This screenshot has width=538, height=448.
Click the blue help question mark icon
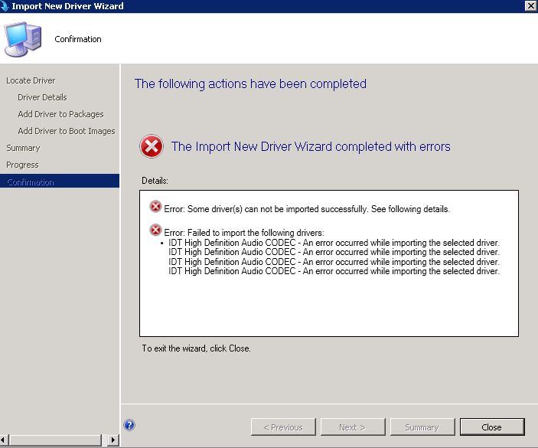pyautogui.click(x=129, y=425)
